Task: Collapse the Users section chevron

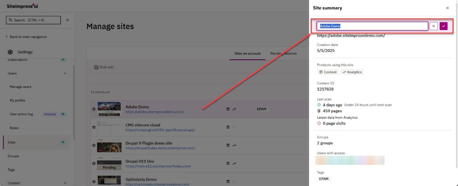Action: (x=65, y=73)
